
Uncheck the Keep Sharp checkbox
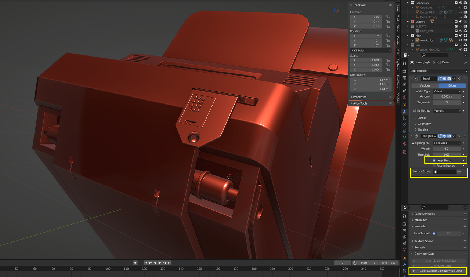[434, 160]
